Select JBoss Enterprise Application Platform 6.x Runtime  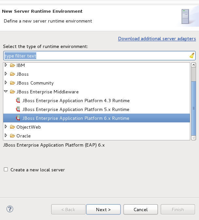point(76,118)
